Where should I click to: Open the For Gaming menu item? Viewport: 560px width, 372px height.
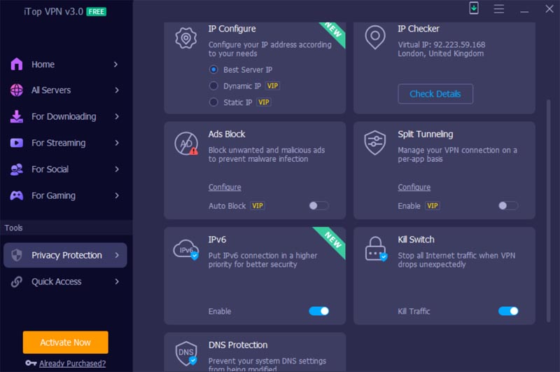click(x=65, y=195)
